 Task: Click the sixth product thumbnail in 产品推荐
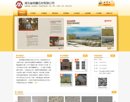tap(105, 99)
